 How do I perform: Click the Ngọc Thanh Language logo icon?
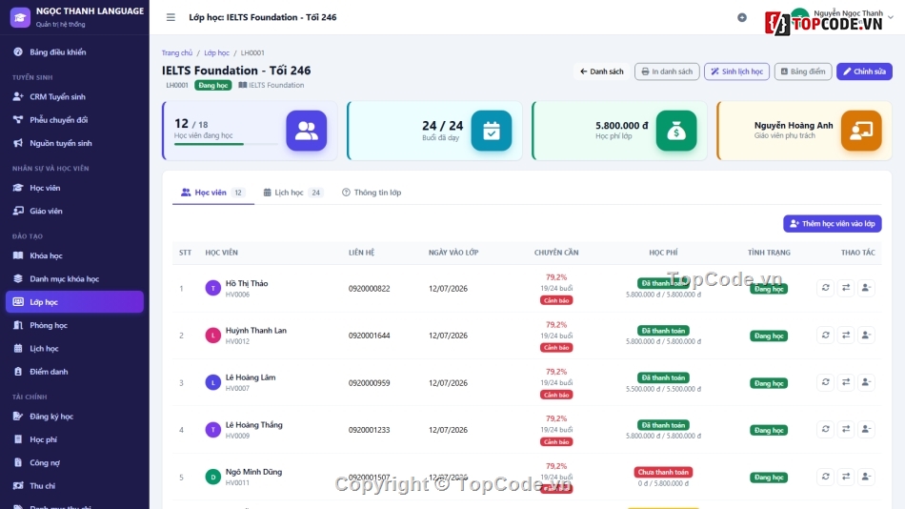tap(20, 17)
